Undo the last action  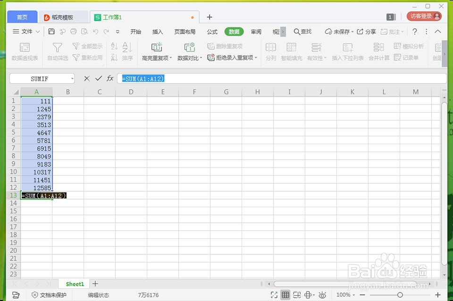pyautogui.click(x=96, y=32)
